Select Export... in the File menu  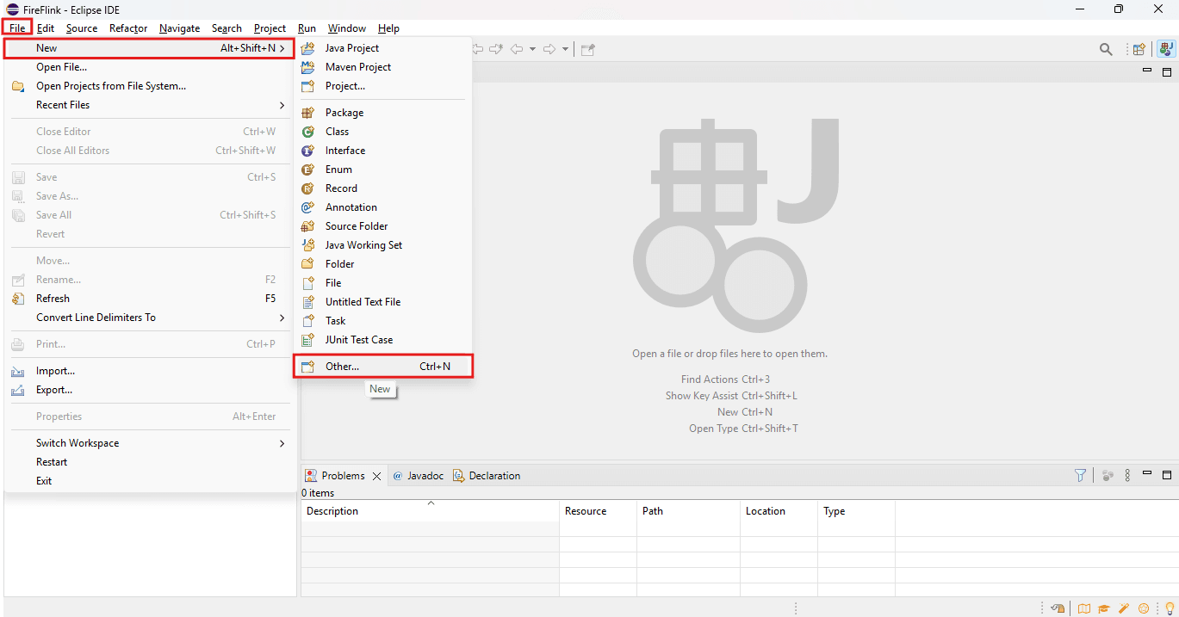click(x=150, y=390)
